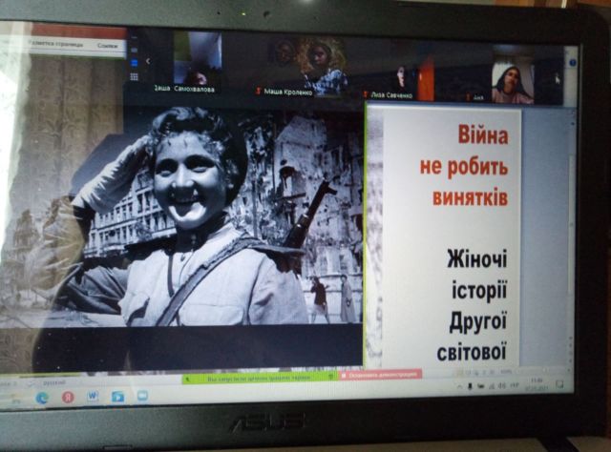The image size is (611, 452).
Task: Select Маша Кроленко's video thumbnail
Action: [307, 66]
